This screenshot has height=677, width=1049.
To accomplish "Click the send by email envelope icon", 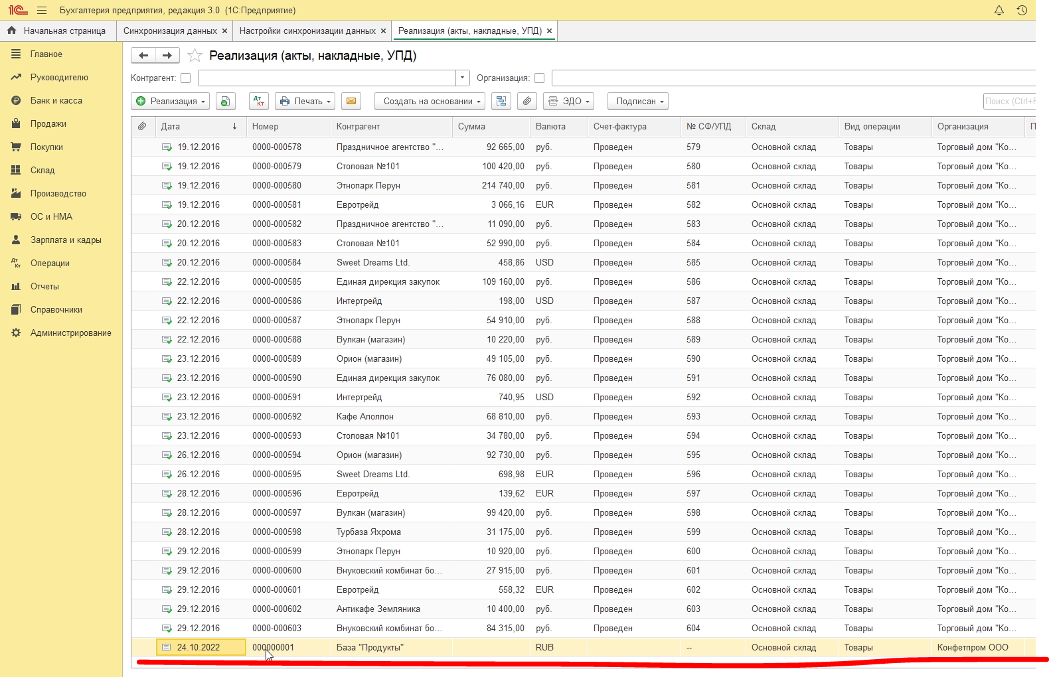I will [351, 101].
